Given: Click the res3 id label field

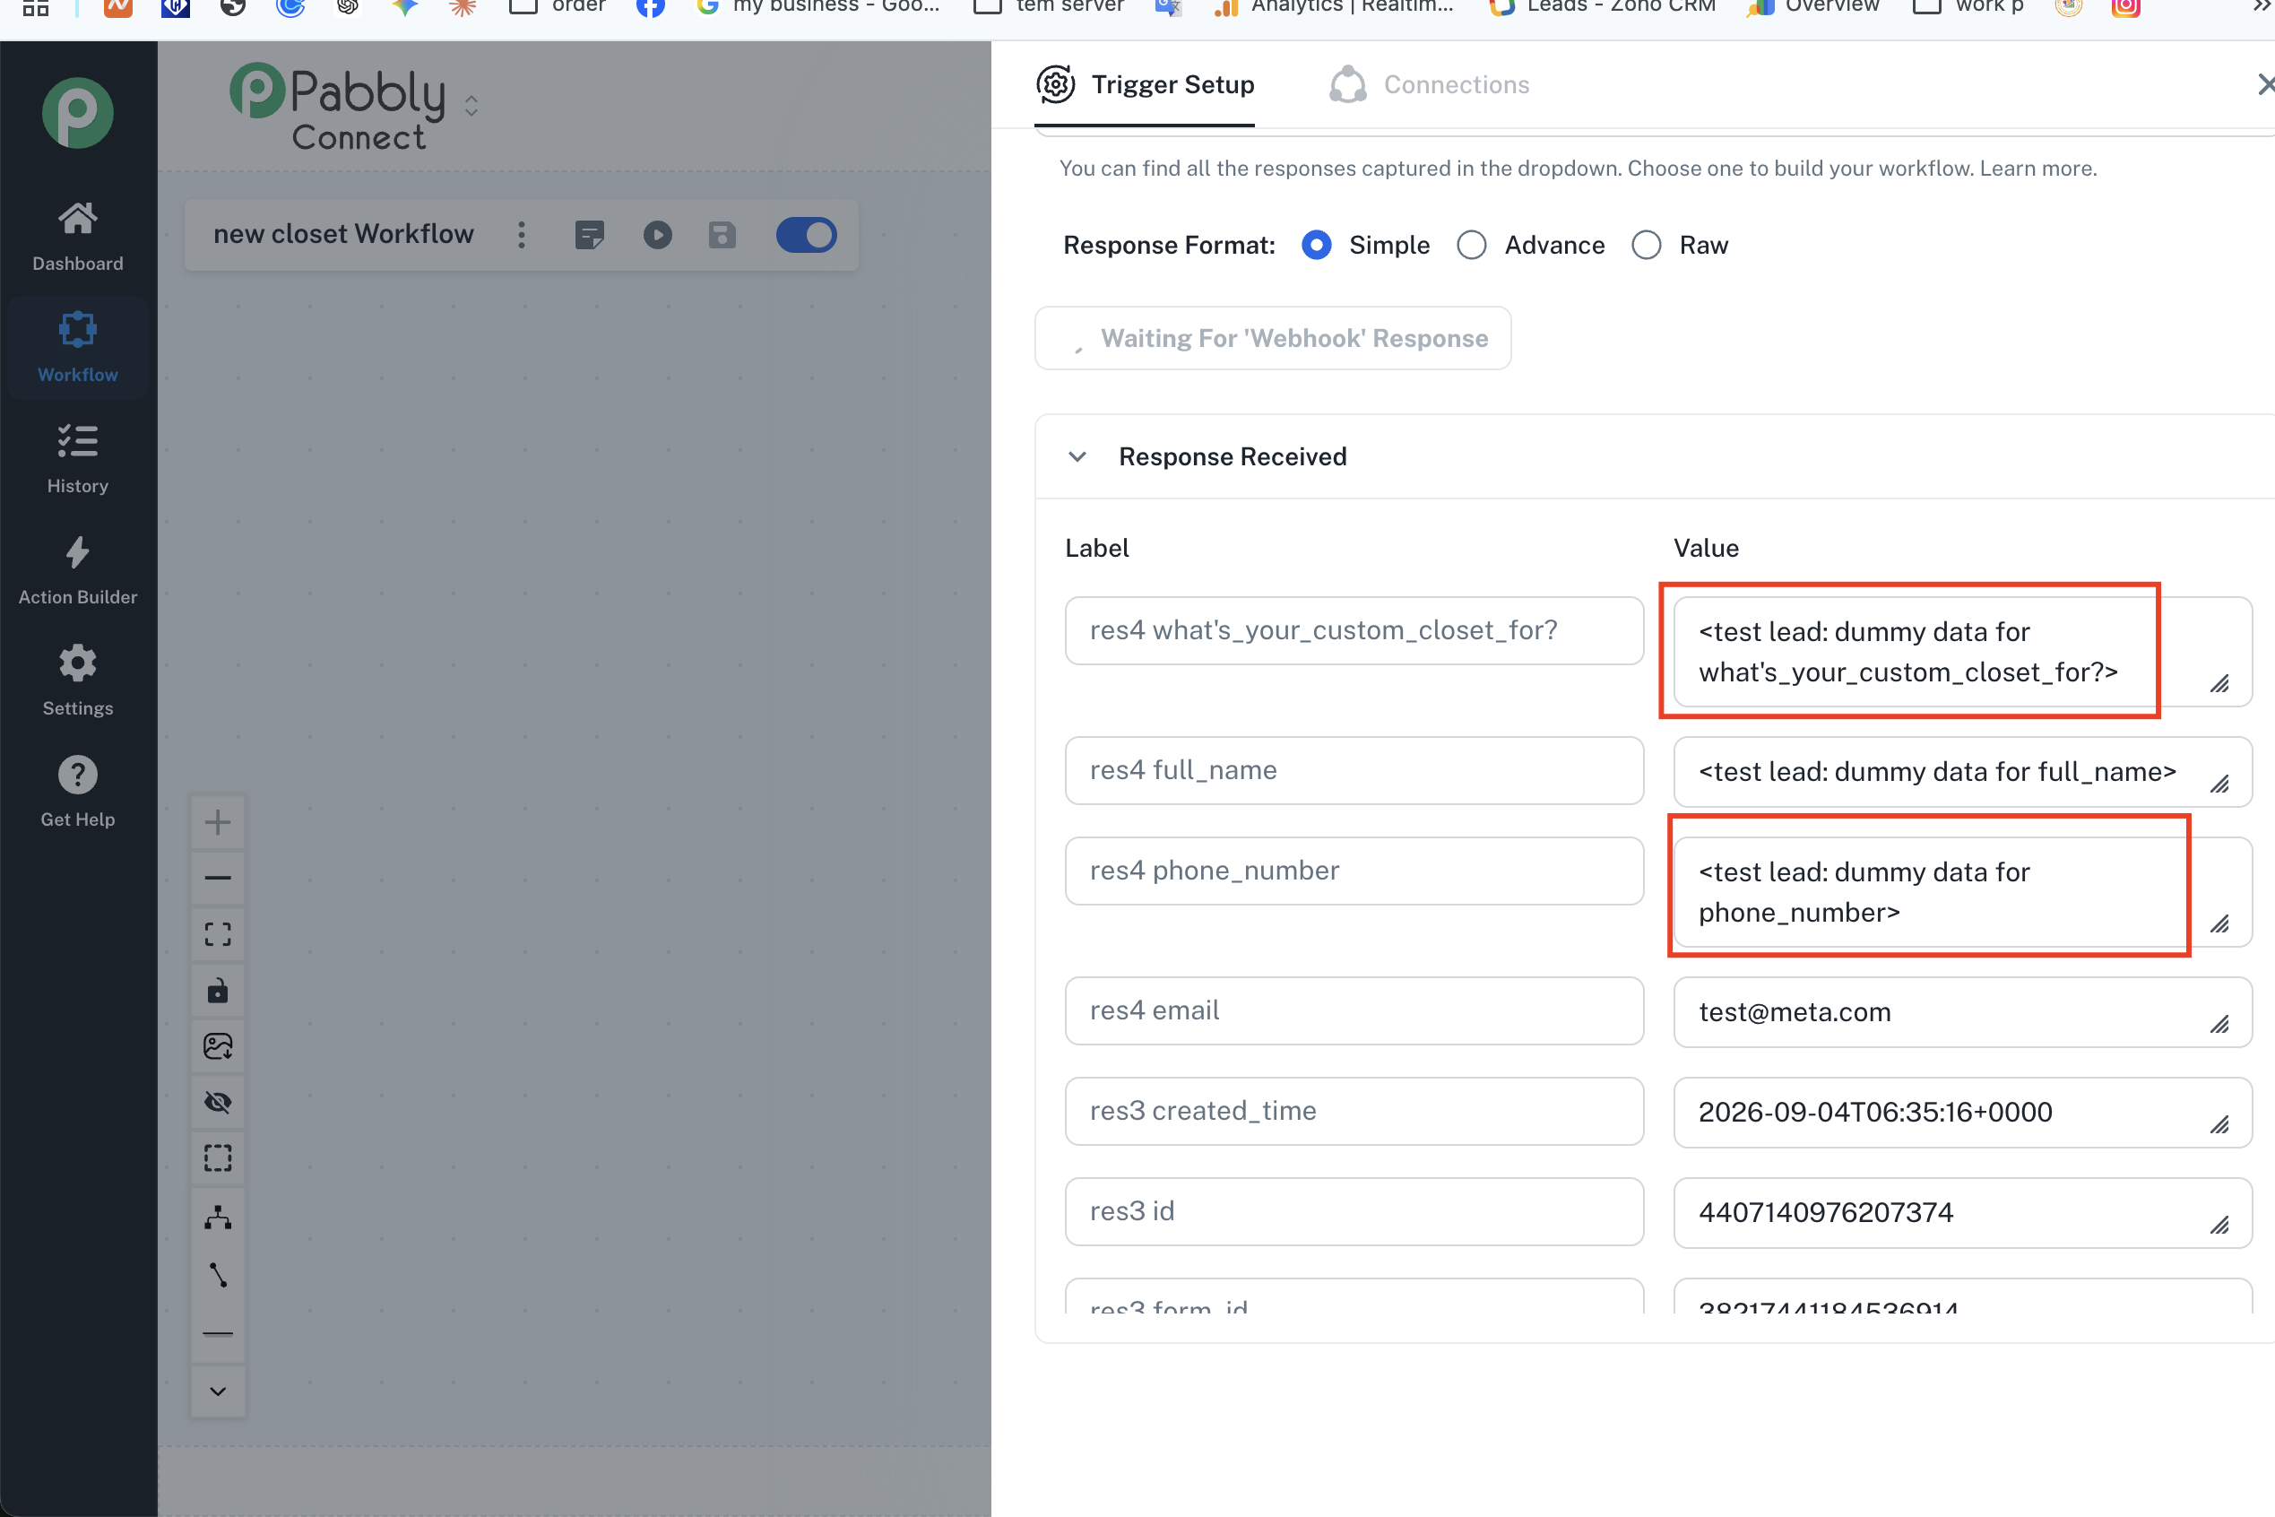Looking at the screenshot, I should tap(1354, 1211).
